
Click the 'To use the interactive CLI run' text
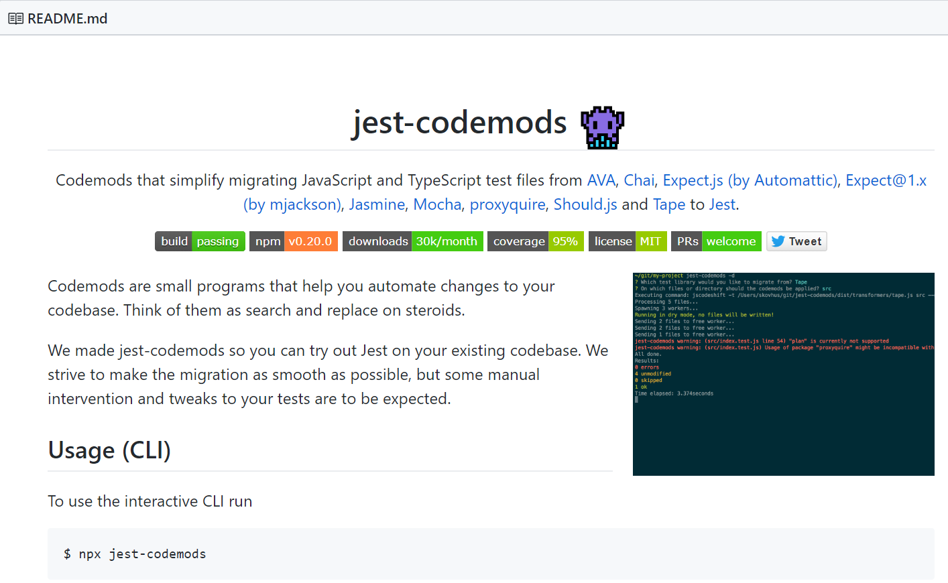coord(150,501)
